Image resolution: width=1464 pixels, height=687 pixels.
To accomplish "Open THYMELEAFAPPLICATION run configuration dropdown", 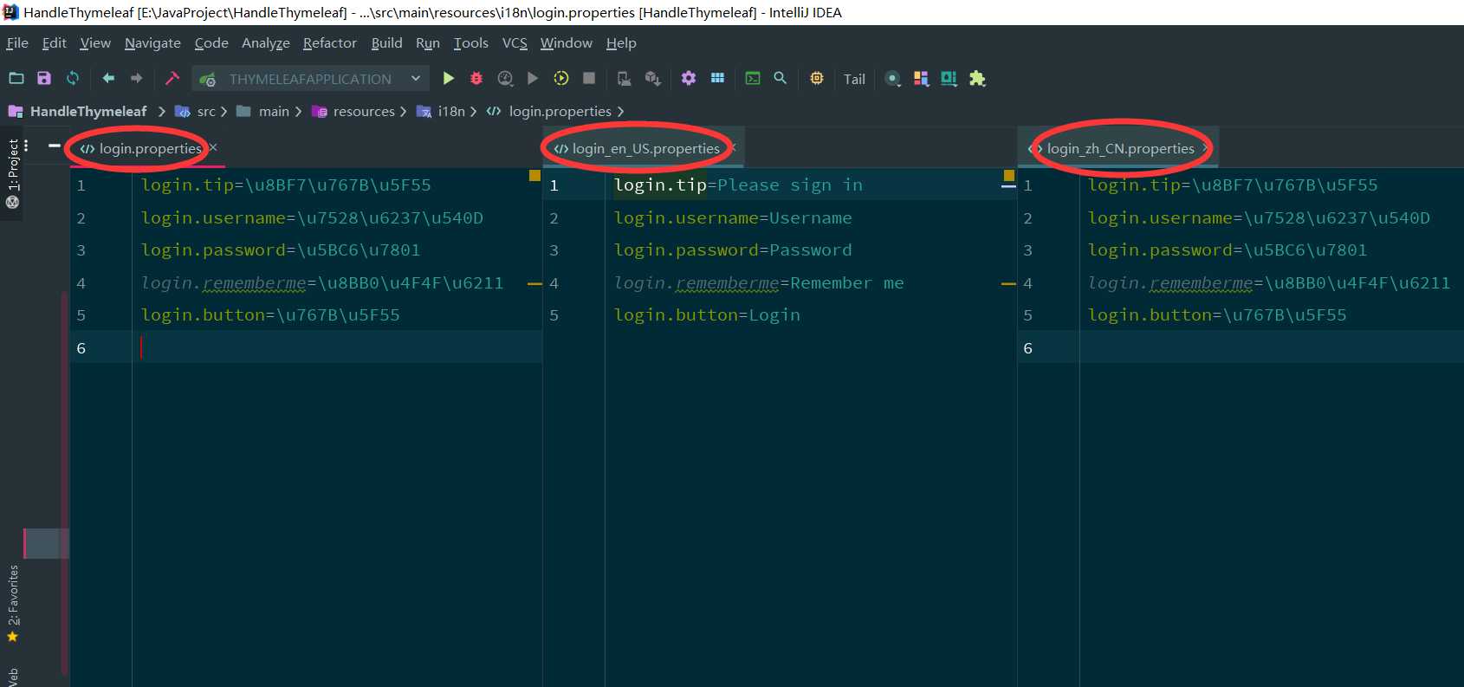I will point(310,79).
